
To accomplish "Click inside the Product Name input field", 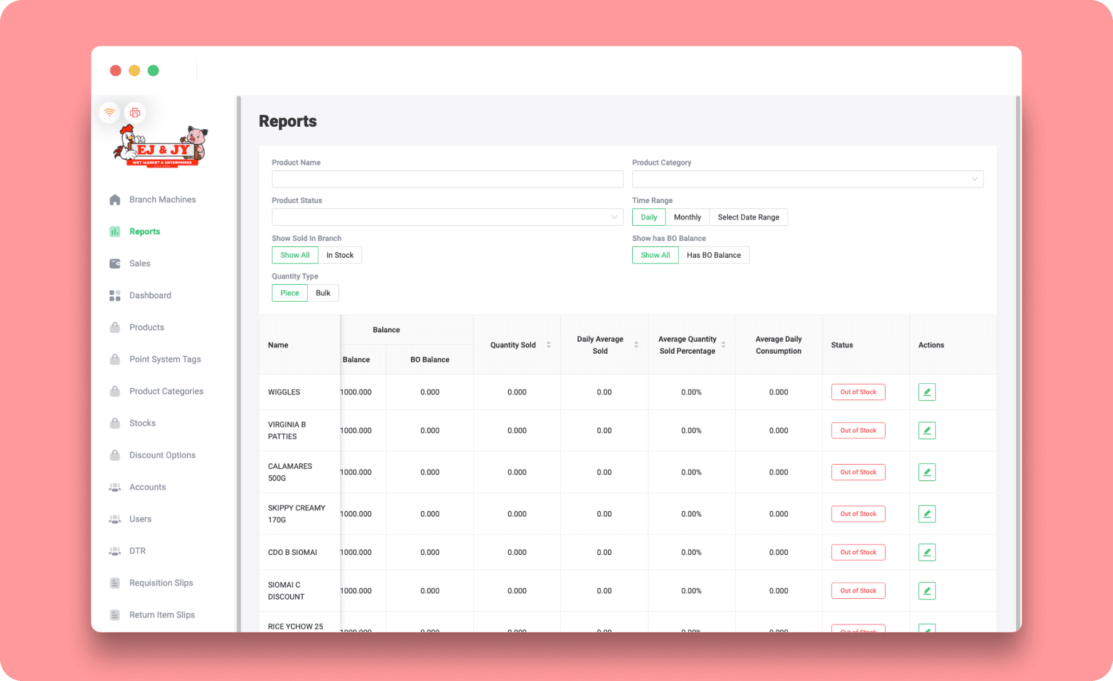I will 447,179.
